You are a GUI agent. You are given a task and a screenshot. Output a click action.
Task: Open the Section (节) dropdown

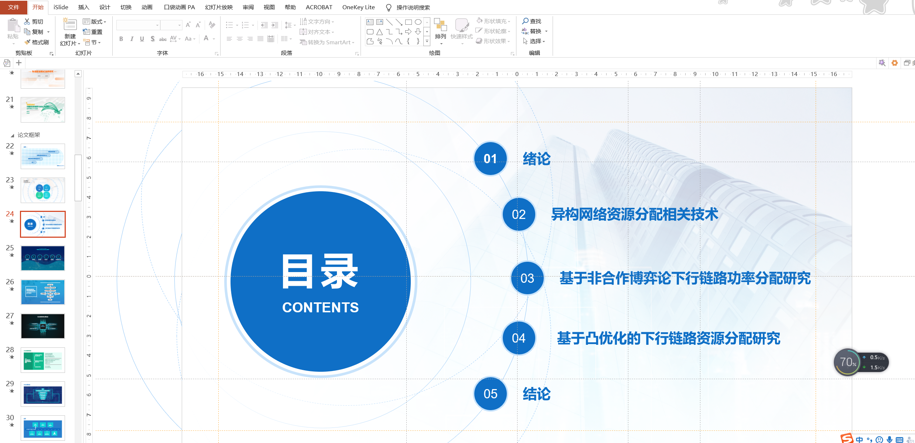coord(92,42)
